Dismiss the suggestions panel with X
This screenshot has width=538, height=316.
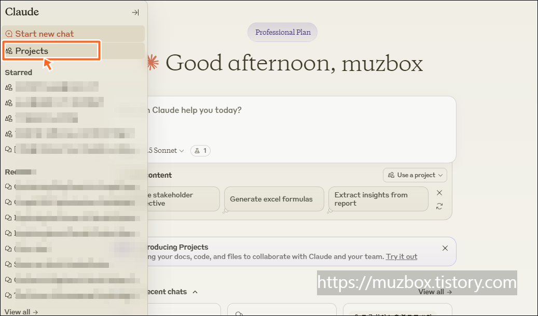point(439,193)
